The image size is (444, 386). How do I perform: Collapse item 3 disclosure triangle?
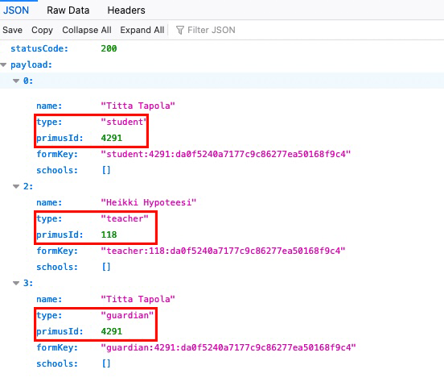click(16, 284)
